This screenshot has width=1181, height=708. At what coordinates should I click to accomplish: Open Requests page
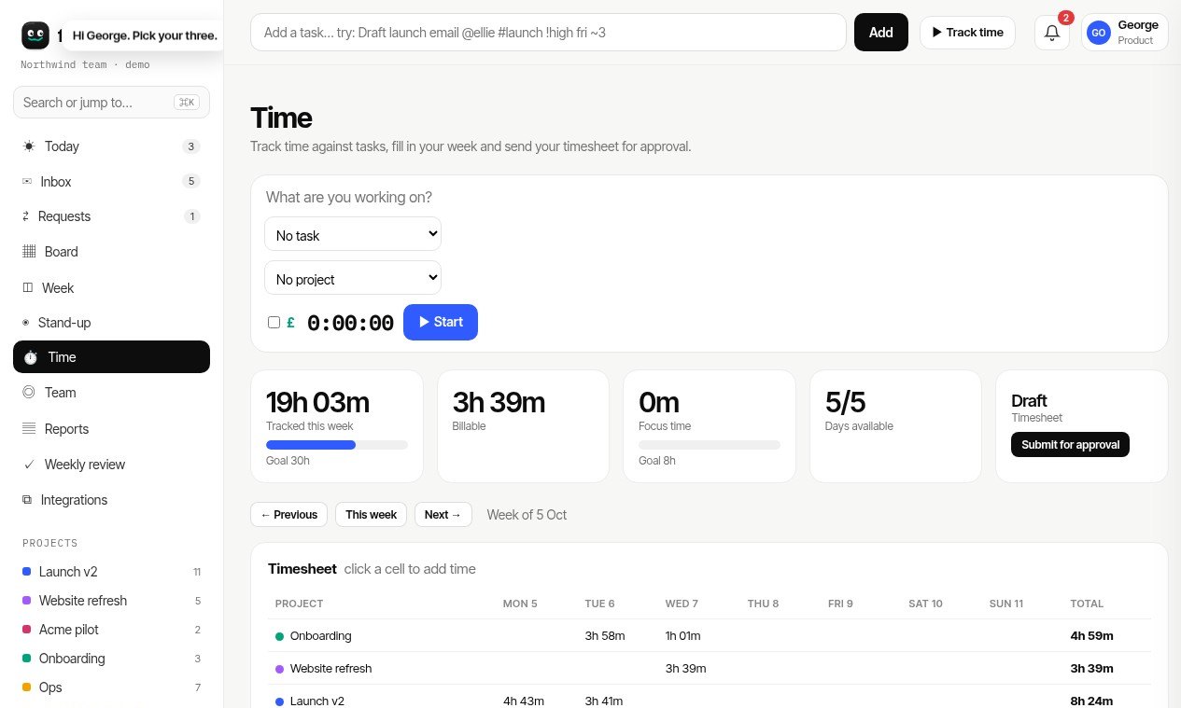(111, 216)
